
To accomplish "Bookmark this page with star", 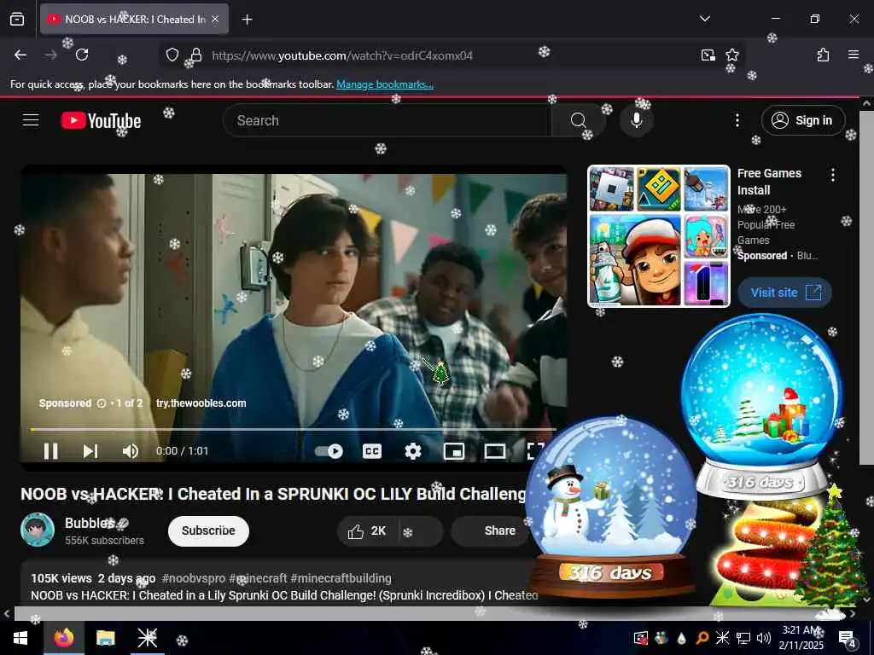I will [x=731, y=55].
